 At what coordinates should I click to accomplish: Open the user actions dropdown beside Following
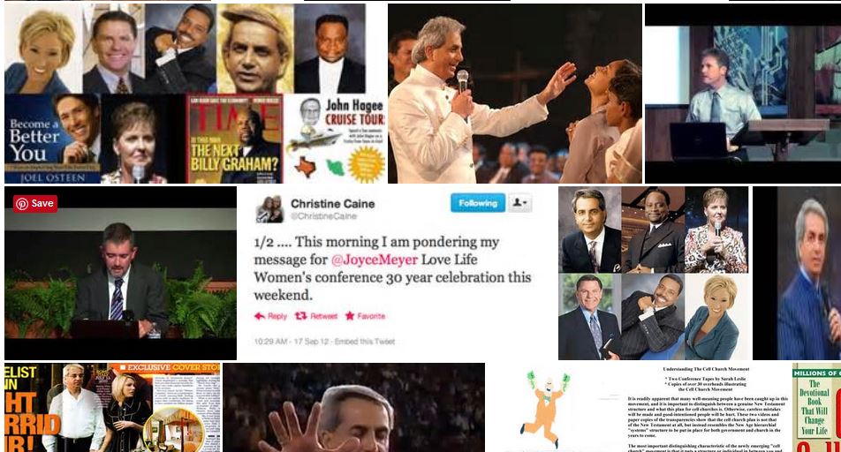(519, 203)
